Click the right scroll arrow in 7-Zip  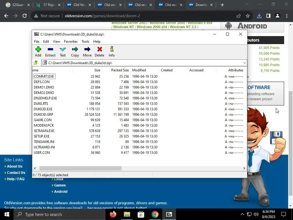click(x=244, y=168)
